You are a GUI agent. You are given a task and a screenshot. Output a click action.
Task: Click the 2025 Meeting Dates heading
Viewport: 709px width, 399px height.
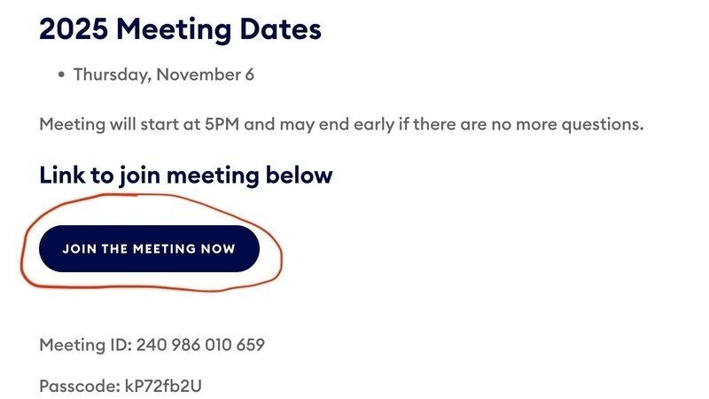(180, 29)
